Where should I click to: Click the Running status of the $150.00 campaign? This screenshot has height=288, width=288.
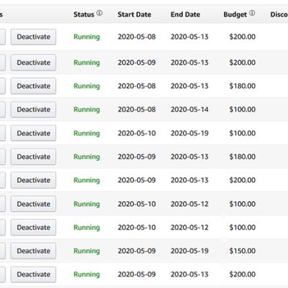click(87, 251)
